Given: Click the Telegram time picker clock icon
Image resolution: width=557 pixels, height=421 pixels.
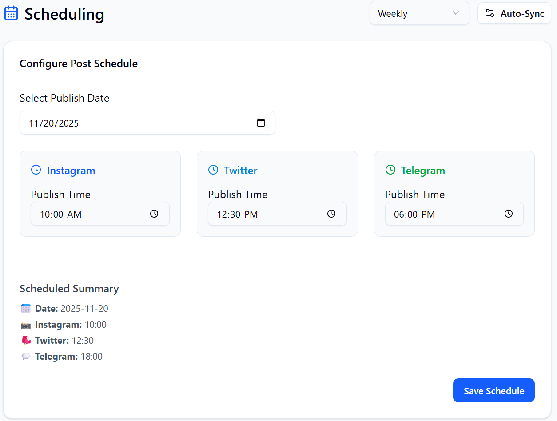Looking at the screenshot, I should click(x=509, y=214).
